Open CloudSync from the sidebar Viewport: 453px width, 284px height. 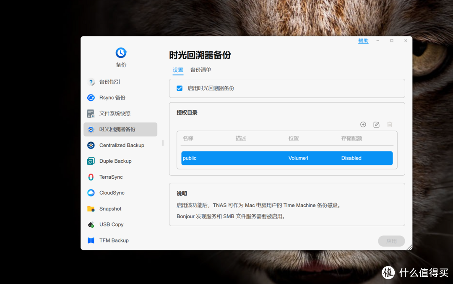(112, 193)
